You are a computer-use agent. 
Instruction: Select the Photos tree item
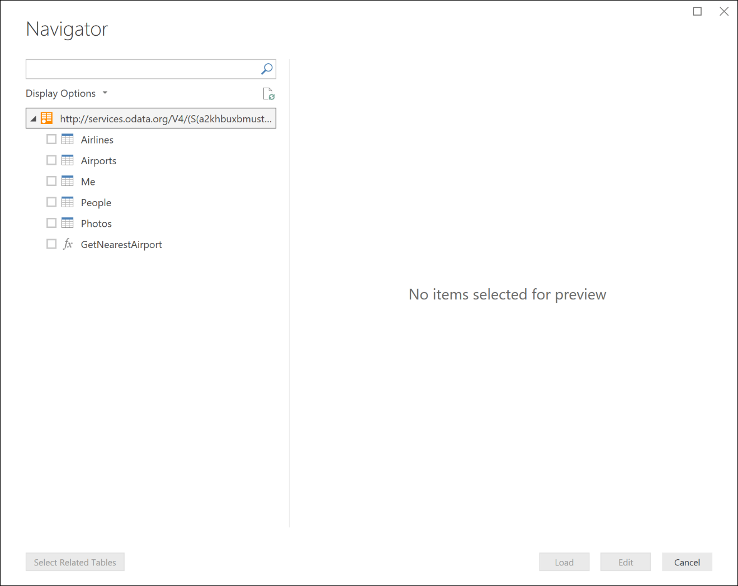(x=96, y=223)
